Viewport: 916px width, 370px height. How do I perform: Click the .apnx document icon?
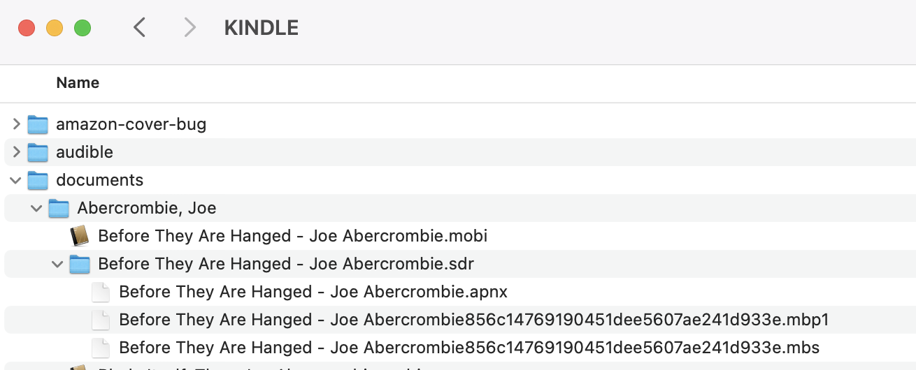pos(101,292)
